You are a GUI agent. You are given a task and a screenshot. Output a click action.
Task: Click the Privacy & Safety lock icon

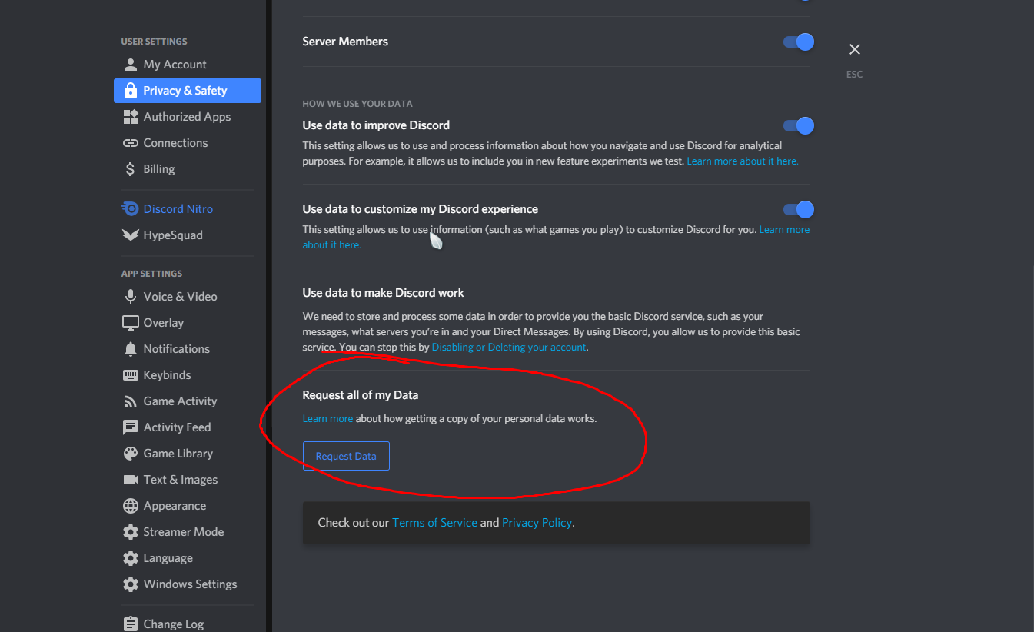pyautogui.click(x=131, y=91)
